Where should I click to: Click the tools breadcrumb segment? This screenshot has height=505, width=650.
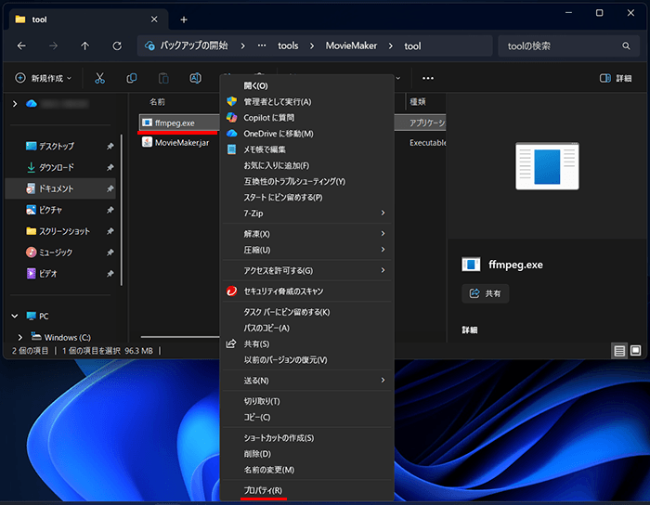288,45
